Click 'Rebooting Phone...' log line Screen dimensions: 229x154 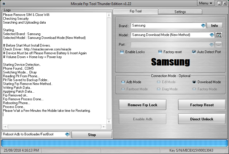17,103
